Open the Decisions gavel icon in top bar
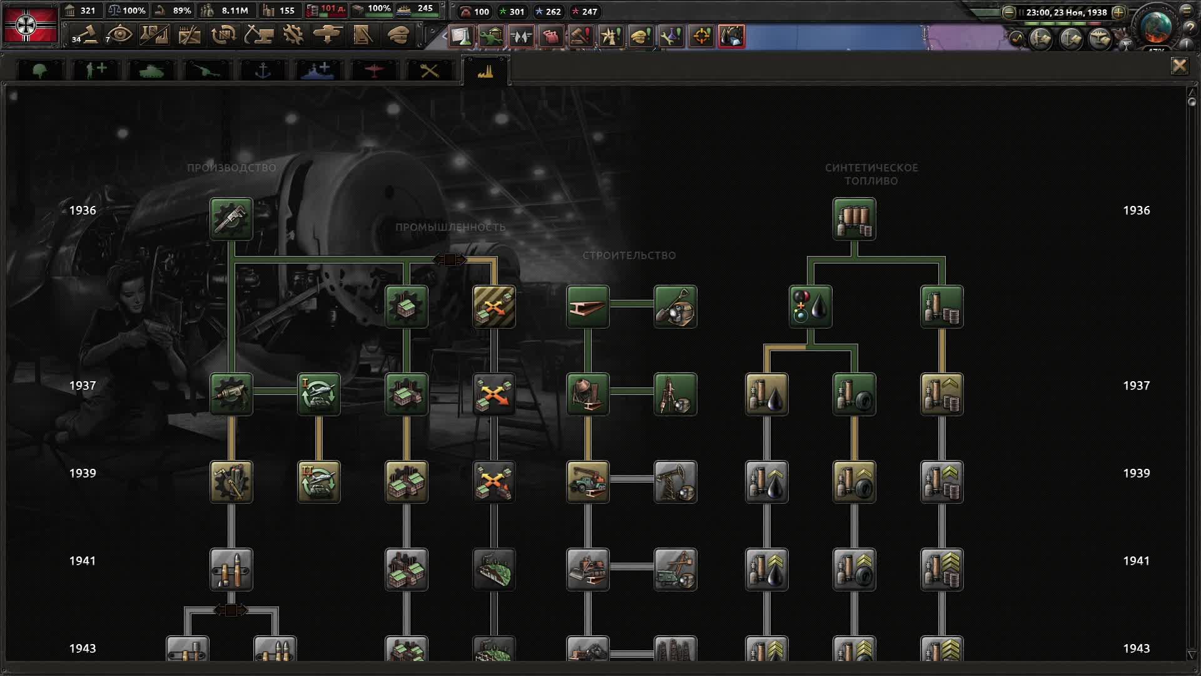Image resolution: width=1201 pixels, height=676 pixels. click(86, 35)
